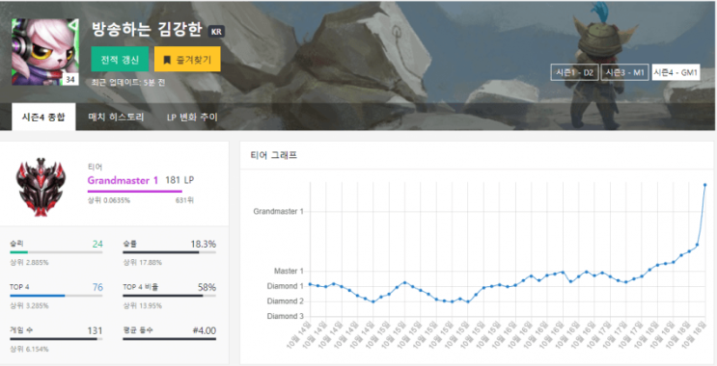The width and height of the screenshot is (717, 366).
Task: Click the TOP 4 비율 58% value
Action: 207,288
